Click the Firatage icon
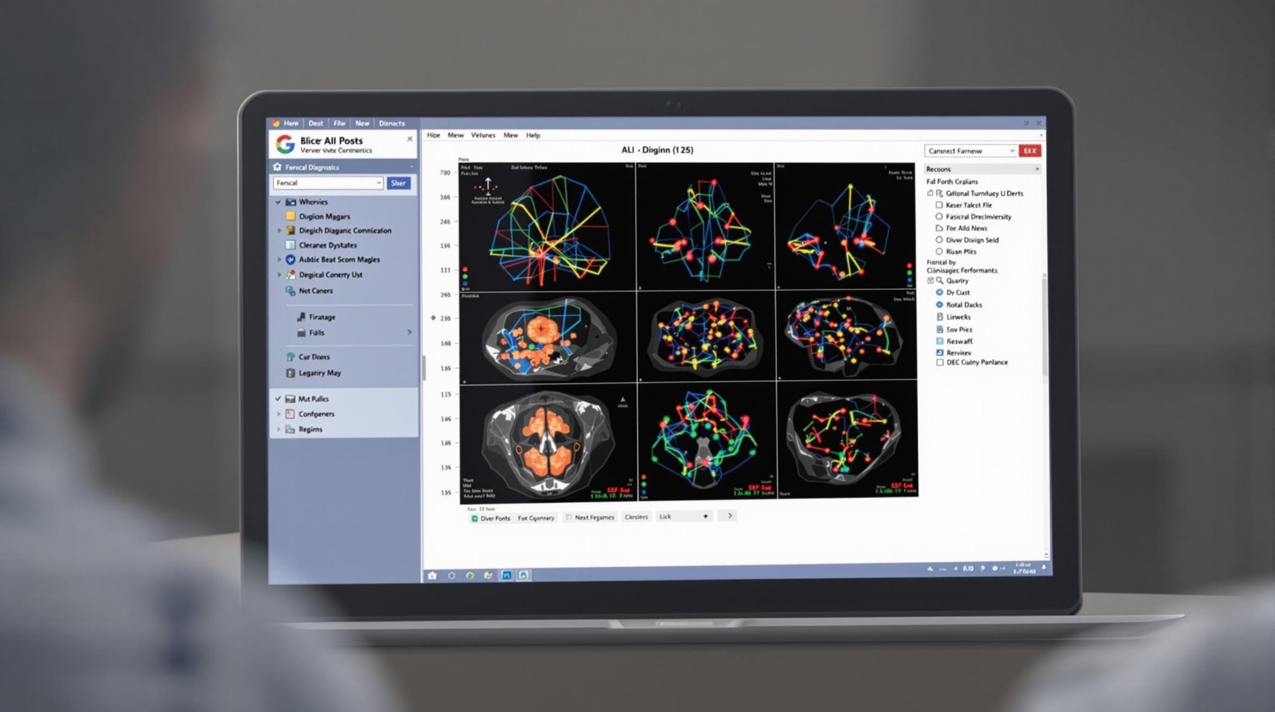Screen dimensions: 1275x712 tap(301, 317)
